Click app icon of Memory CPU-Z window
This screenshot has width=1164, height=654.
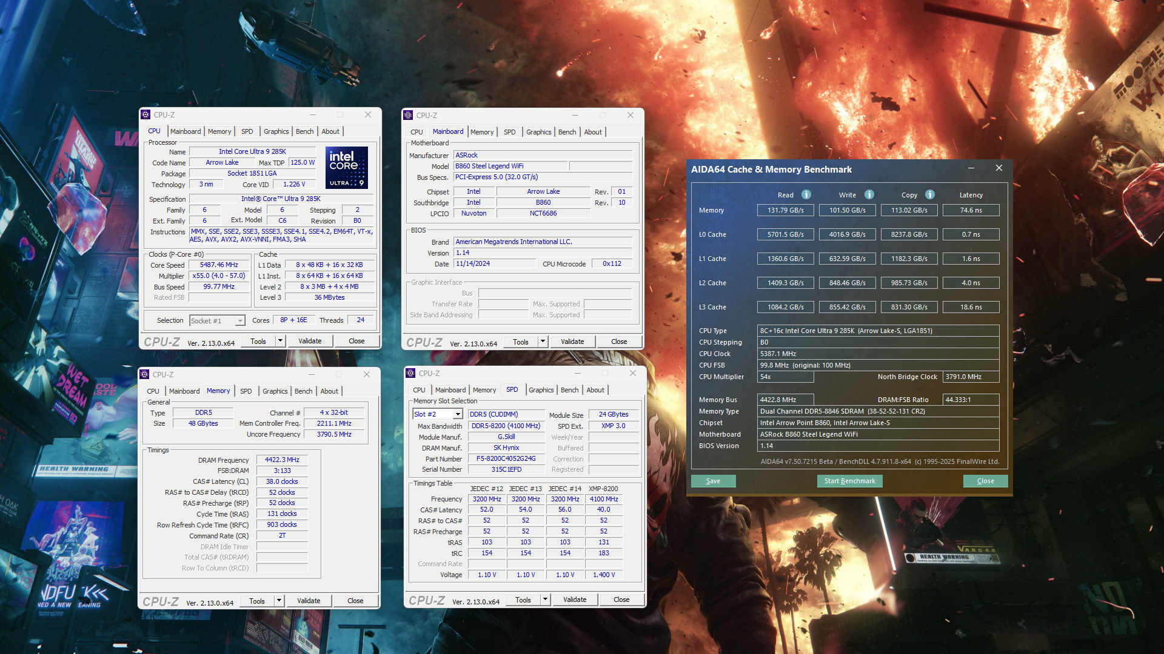coord(144,374)
